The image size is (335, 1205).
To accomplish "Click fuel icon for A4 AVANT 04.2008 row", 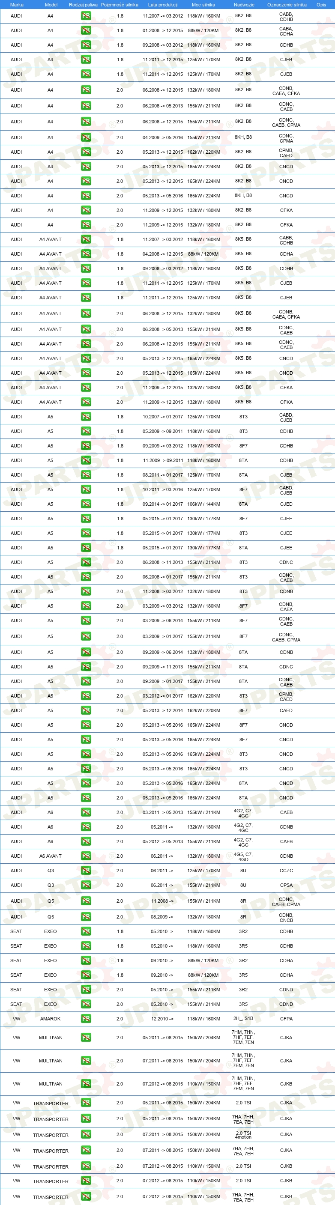I will (86, 254).
